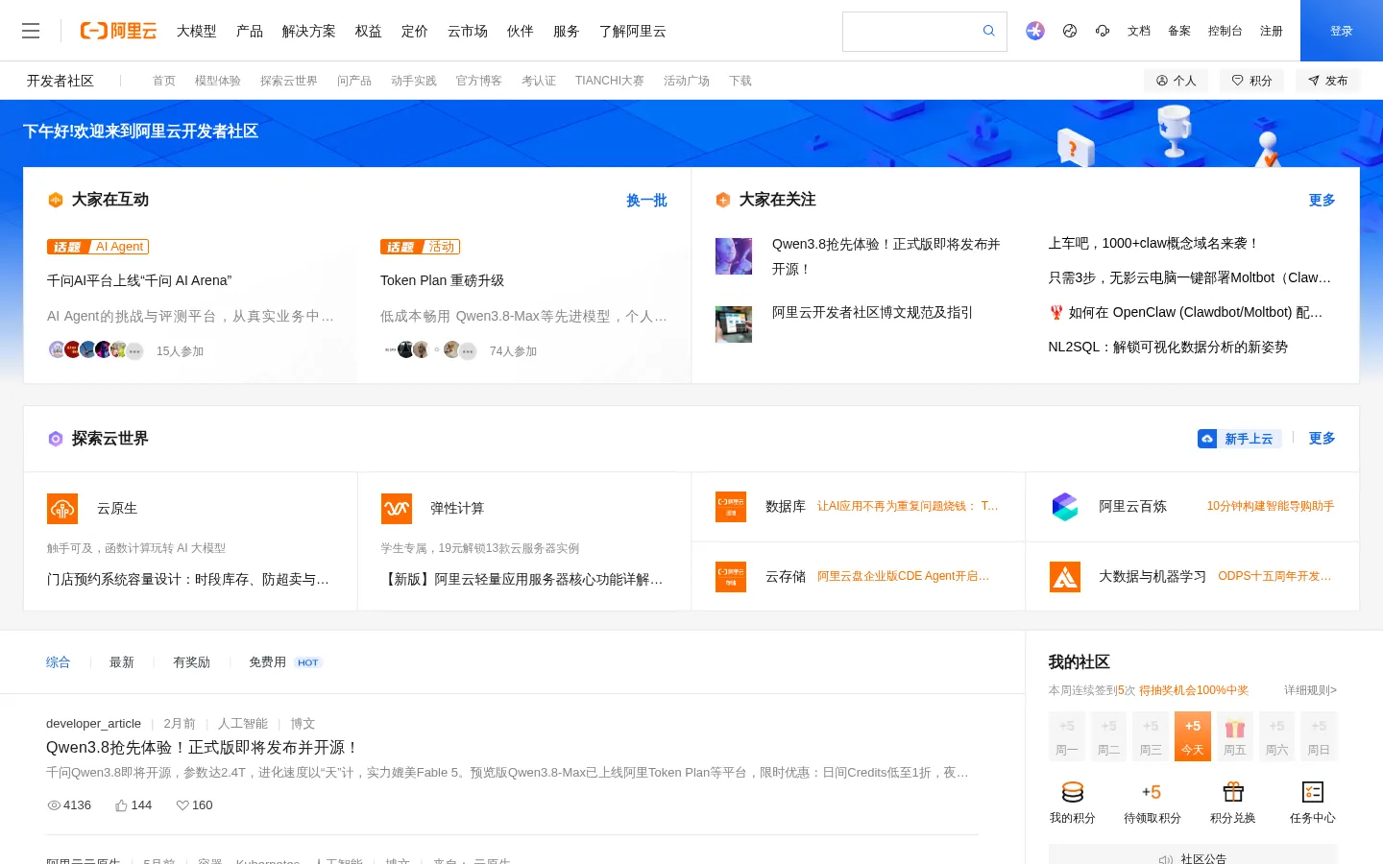This screenshot has height=864, width=1383.
Task: Switch to the 有奖励 feed tab
Action: 191,662
